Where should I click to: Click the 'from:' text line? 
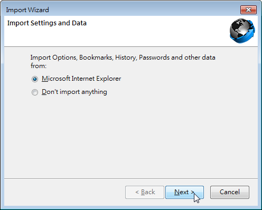pos(39,66)
